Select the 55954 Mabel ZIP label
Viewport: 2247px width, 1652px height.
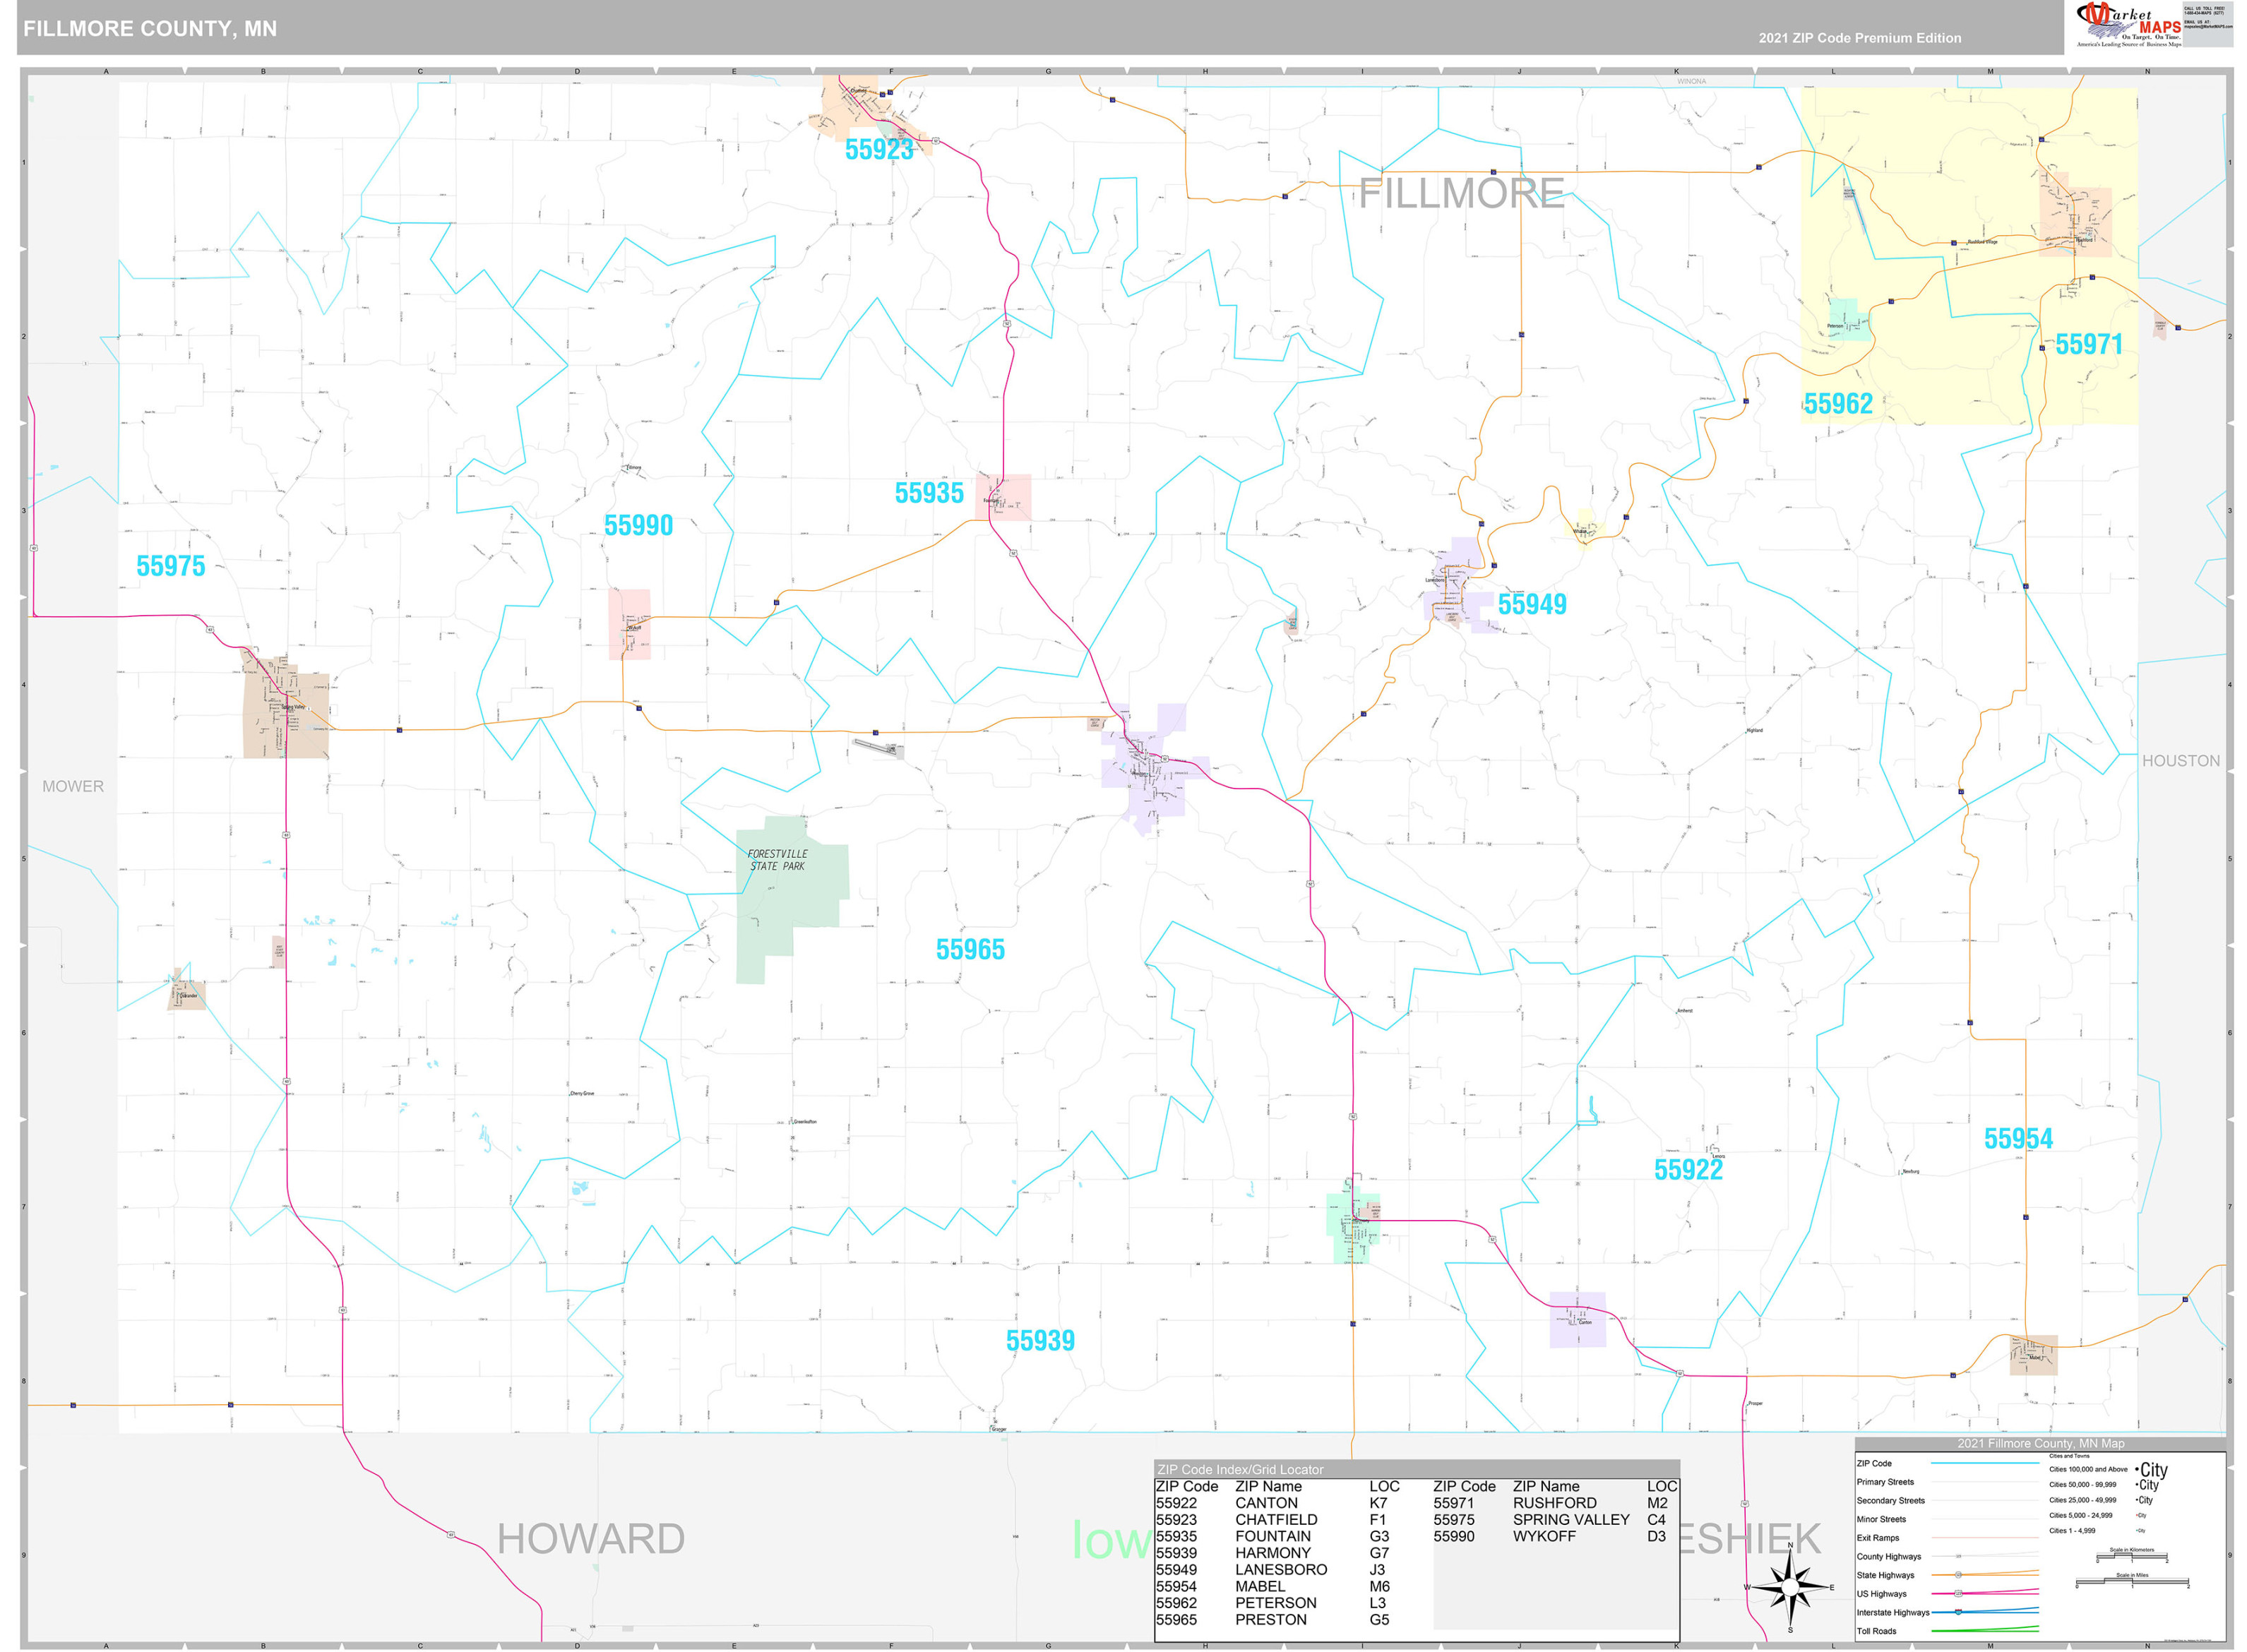tap(2018, 1139)
